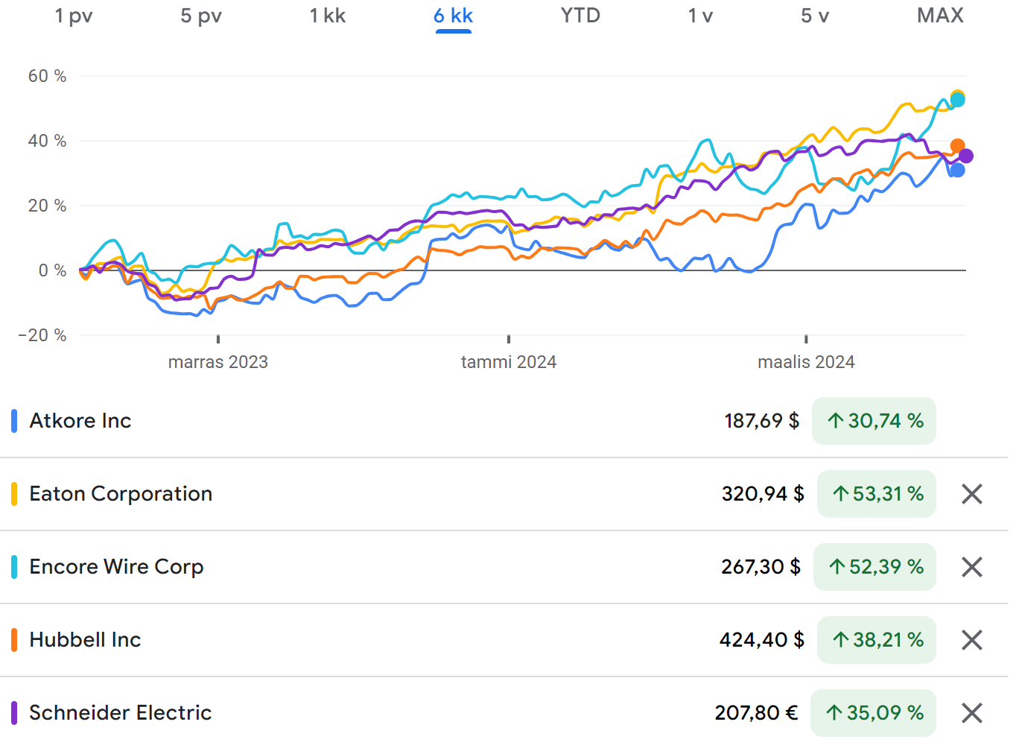Click the yellow Eaton endpoint dot on chart
This screenshot has width=1019, height=745.
957,96
